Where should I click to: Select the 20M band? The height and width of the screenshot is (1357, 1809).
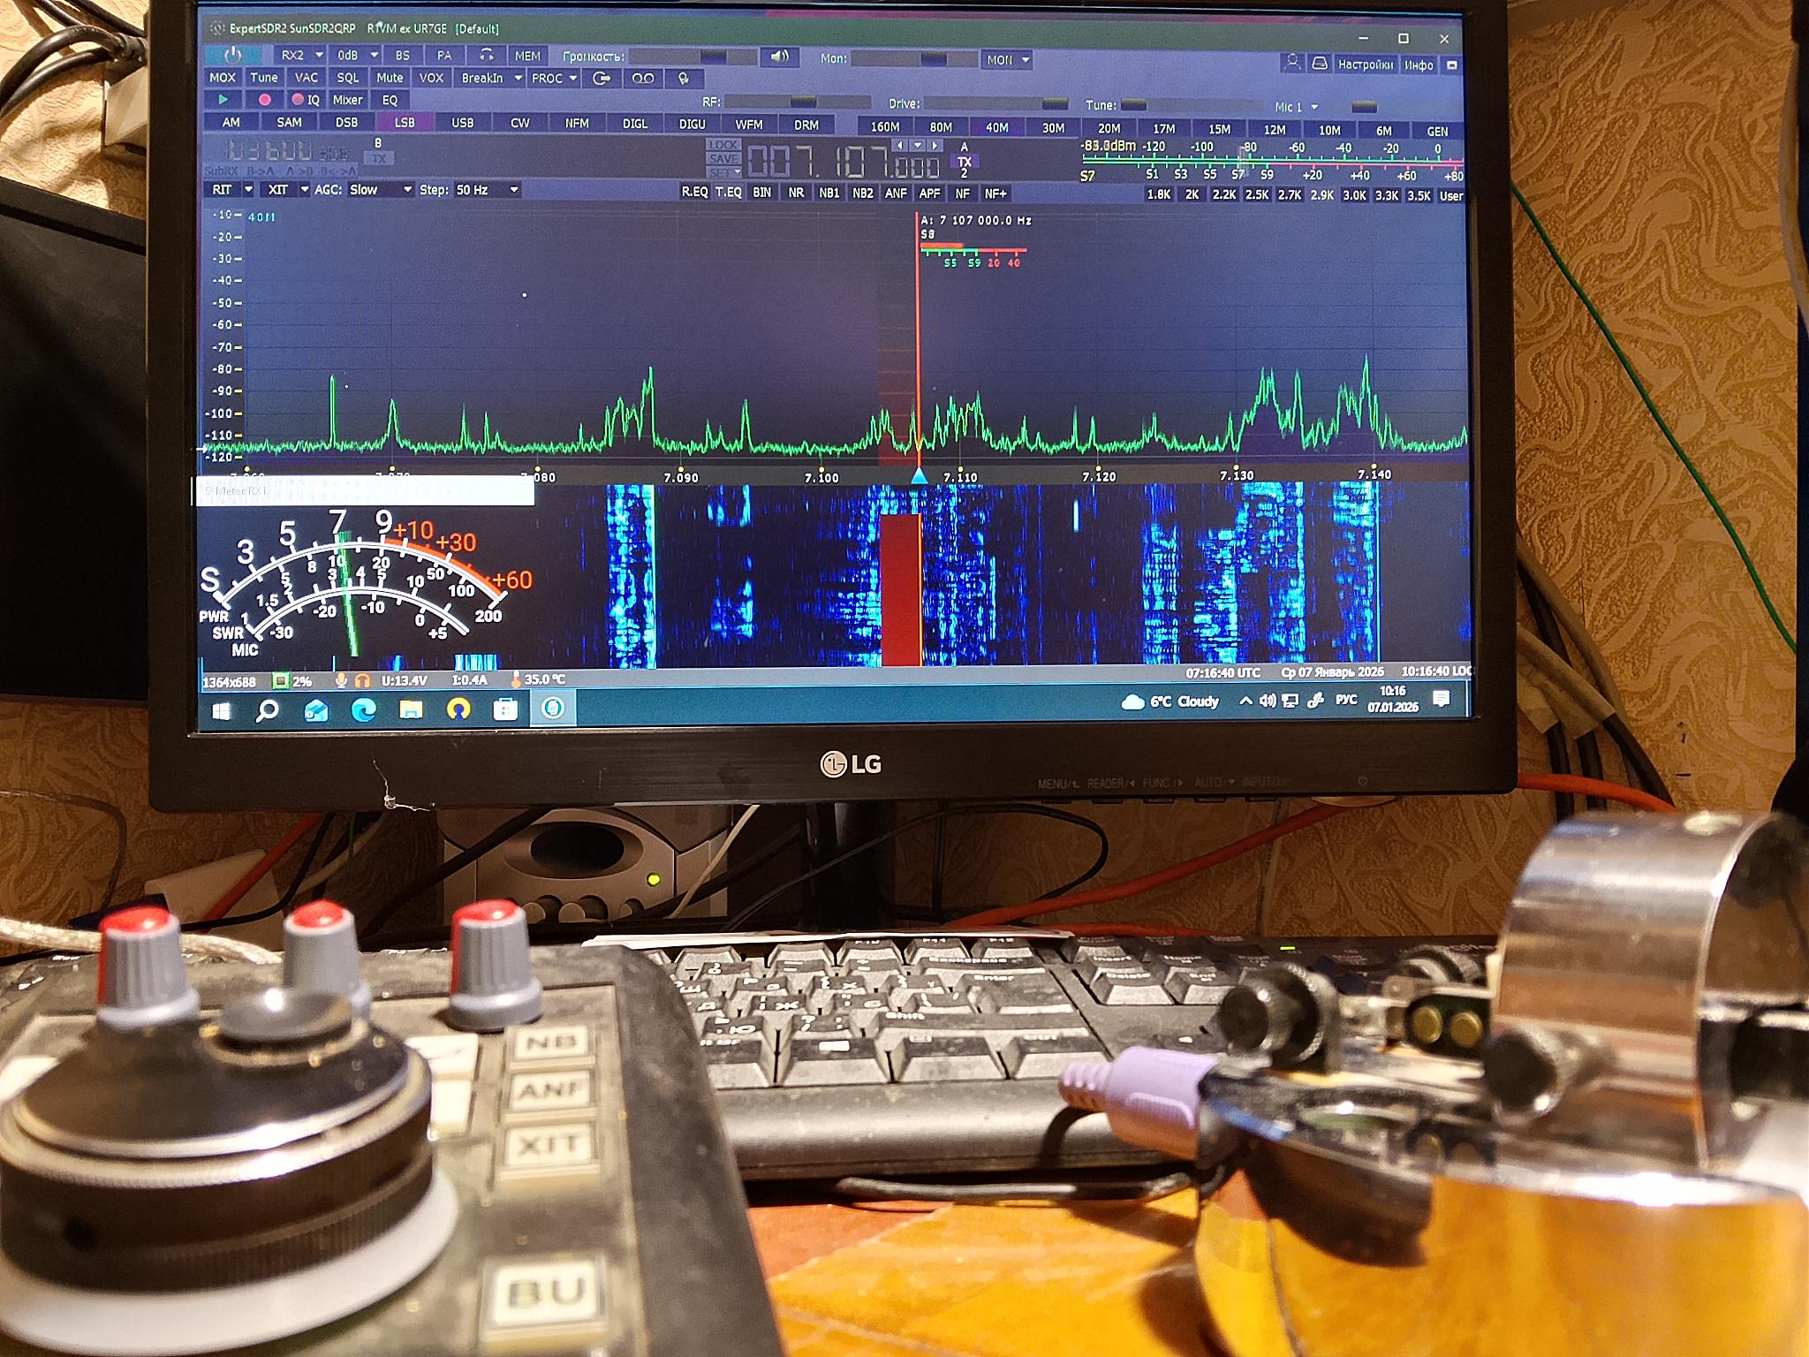[x=1109, y=129]
